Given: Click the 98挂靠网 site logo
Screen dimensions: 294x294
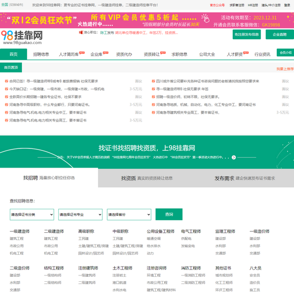Looking at the screenshot, I should [x=22, y=36].
